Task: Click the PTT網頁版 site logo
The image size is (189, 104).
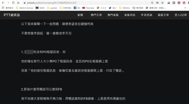Action: (x=12, y=15)
